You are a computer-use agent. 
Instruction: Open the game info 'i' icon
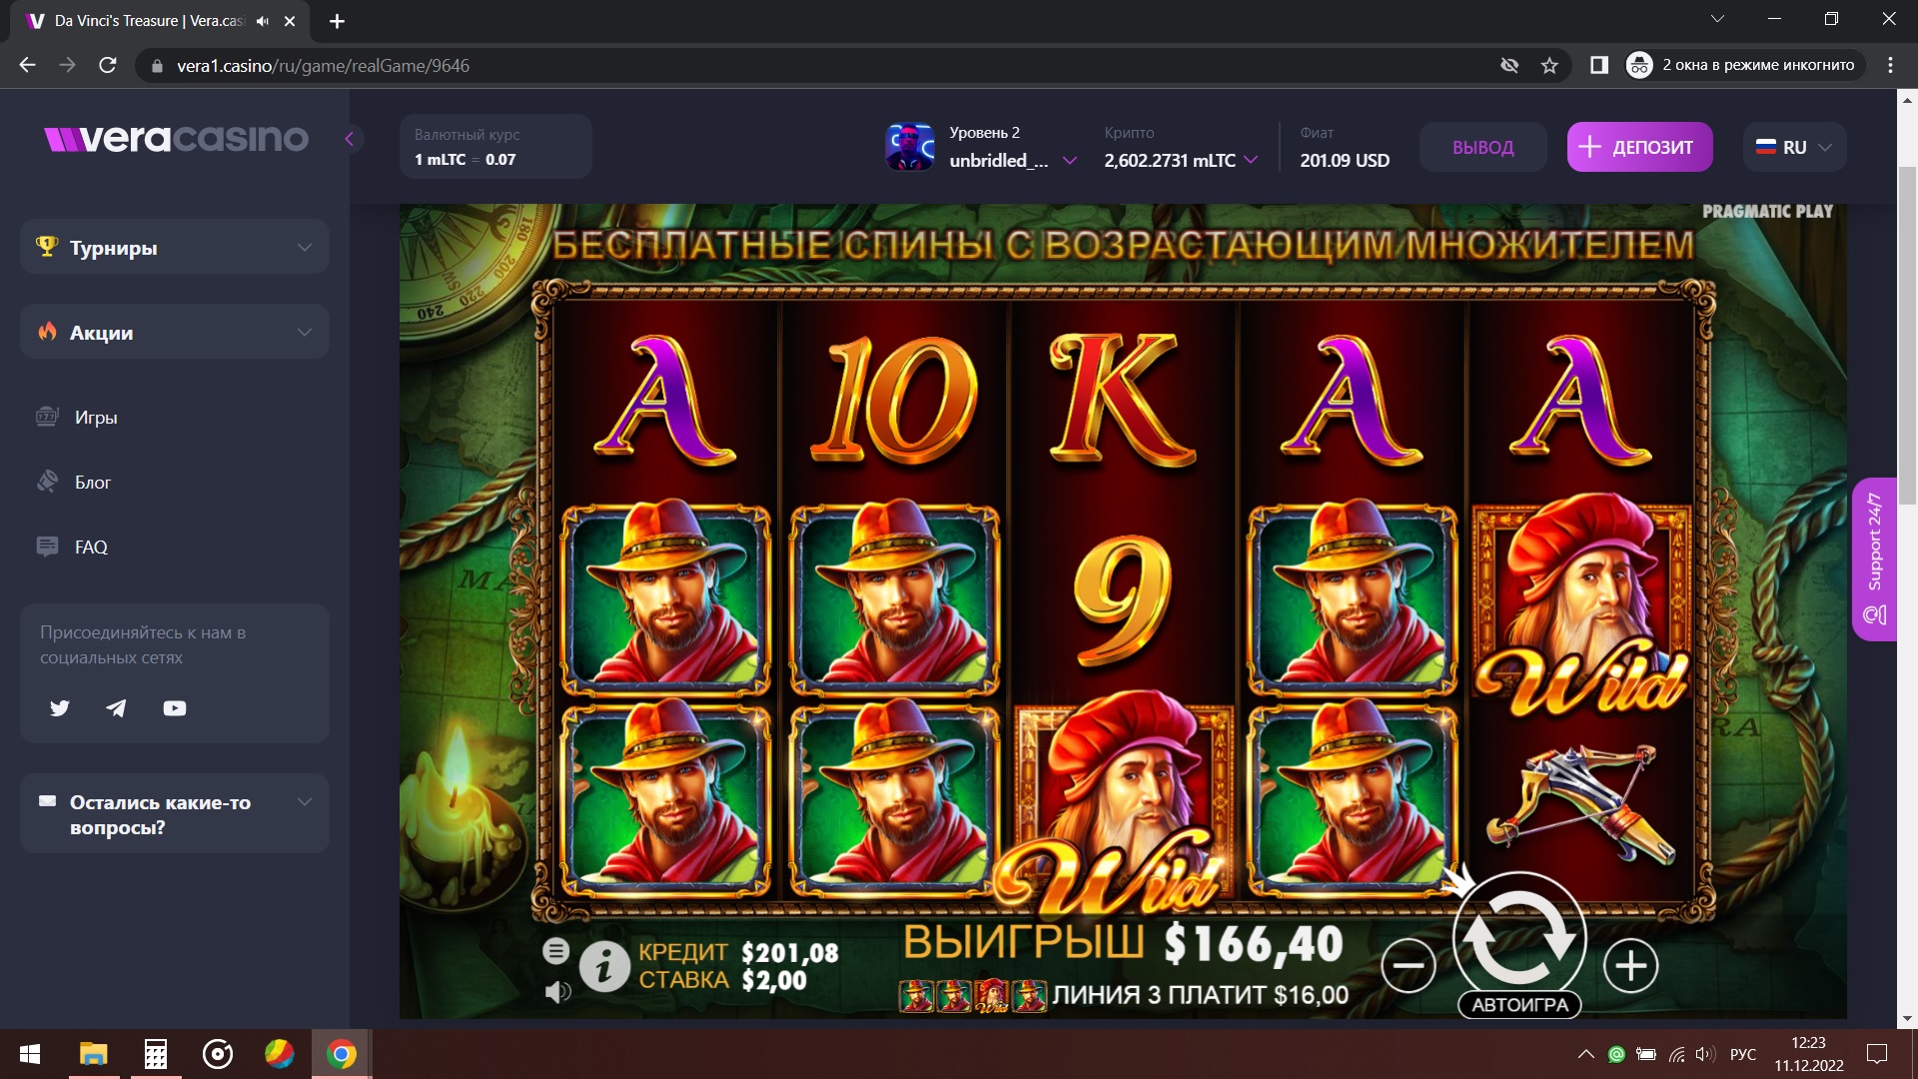click(x=604, y=965)
